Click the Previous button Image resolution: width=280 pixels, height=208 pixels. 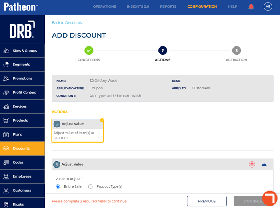pyautogui.click(x=207, y=201)
